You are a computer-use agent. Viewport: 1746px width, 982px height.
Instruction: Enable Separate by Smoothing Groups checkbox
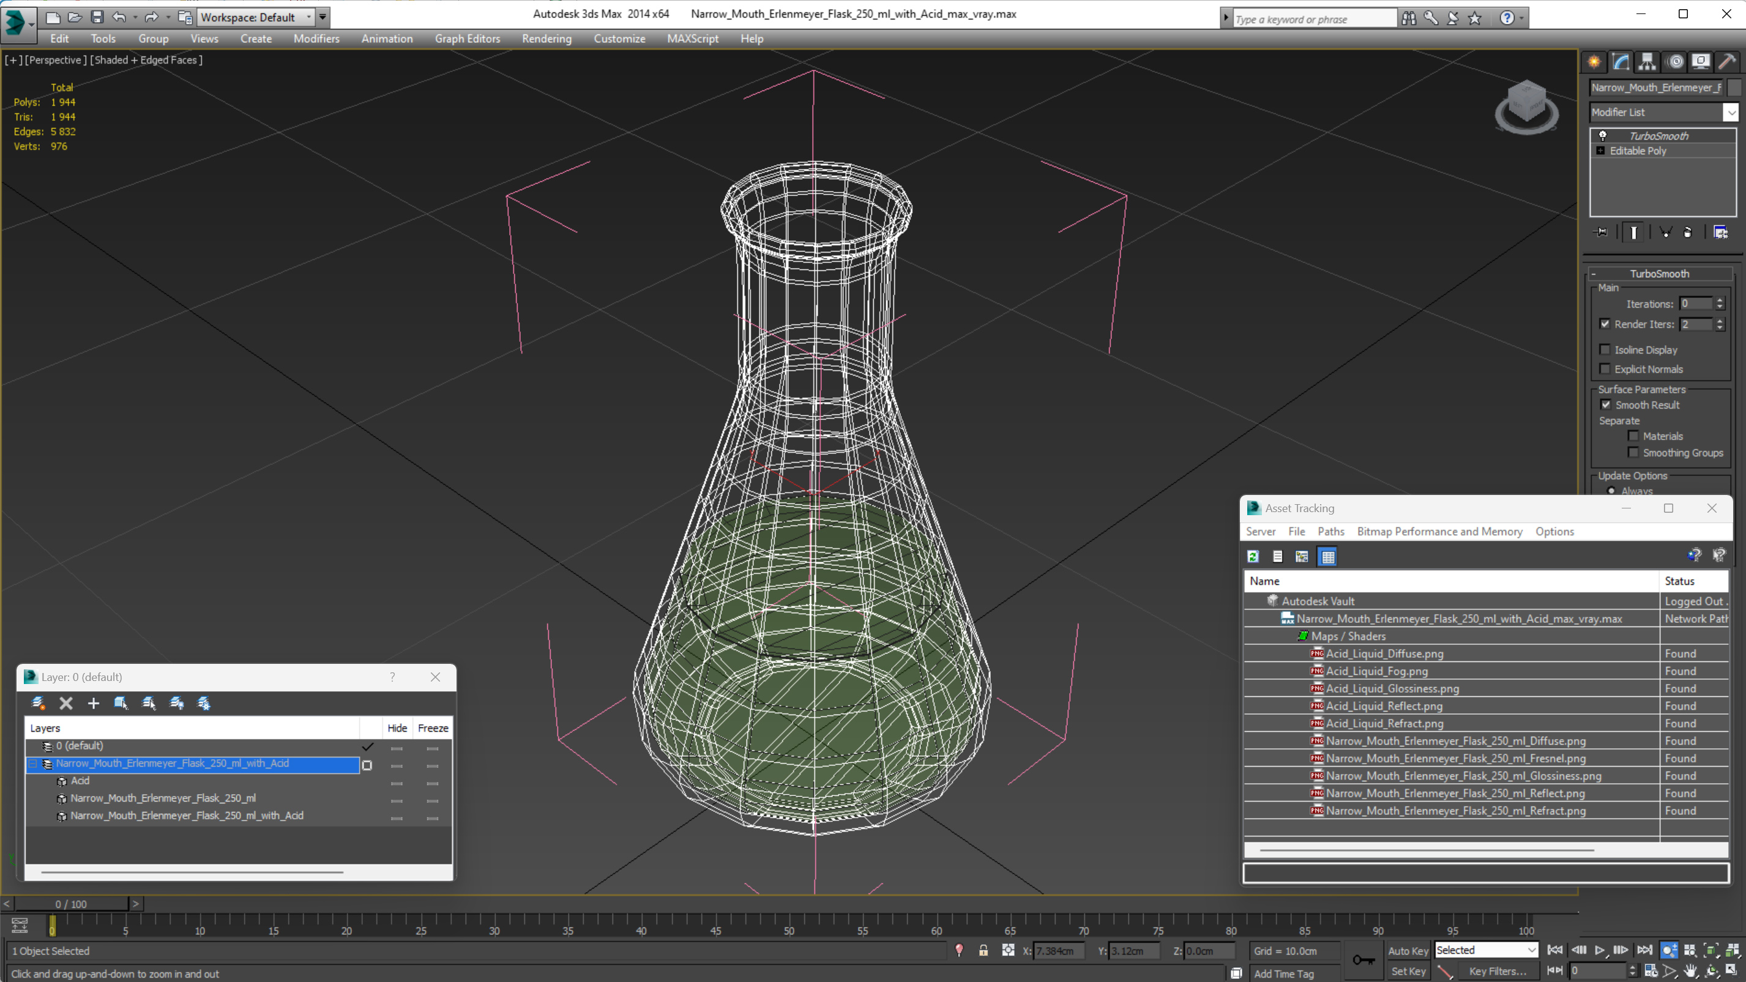[x=1633, y=452]
